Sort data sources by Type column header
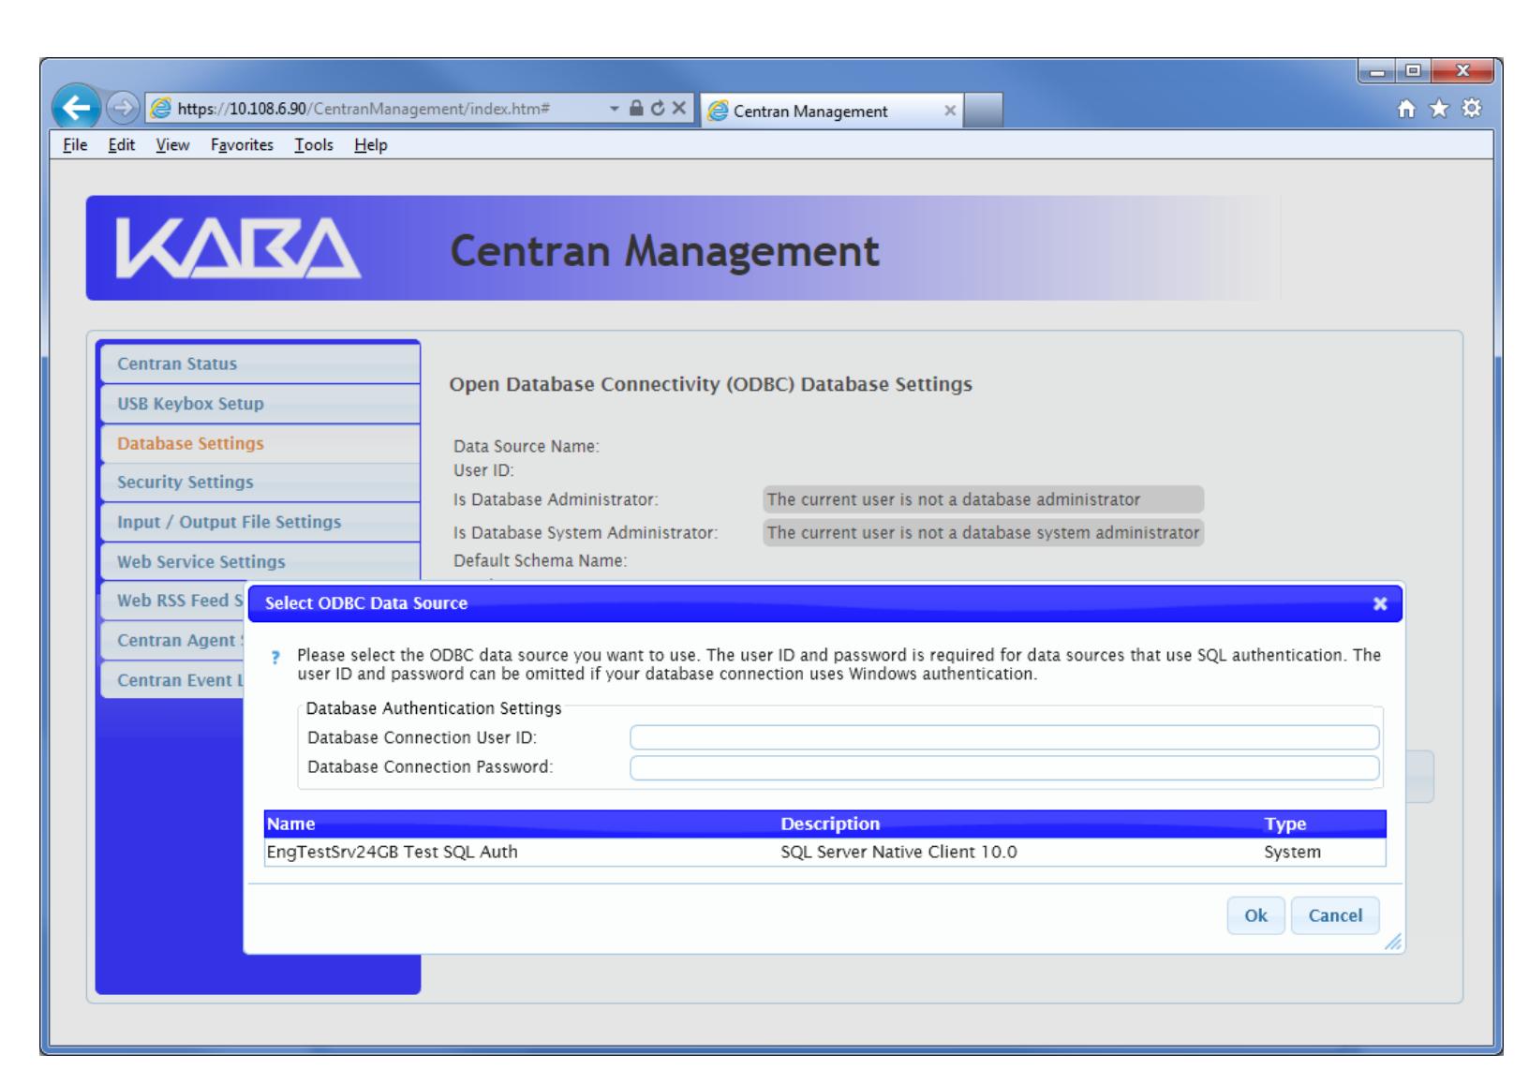 coord(1323,824)
